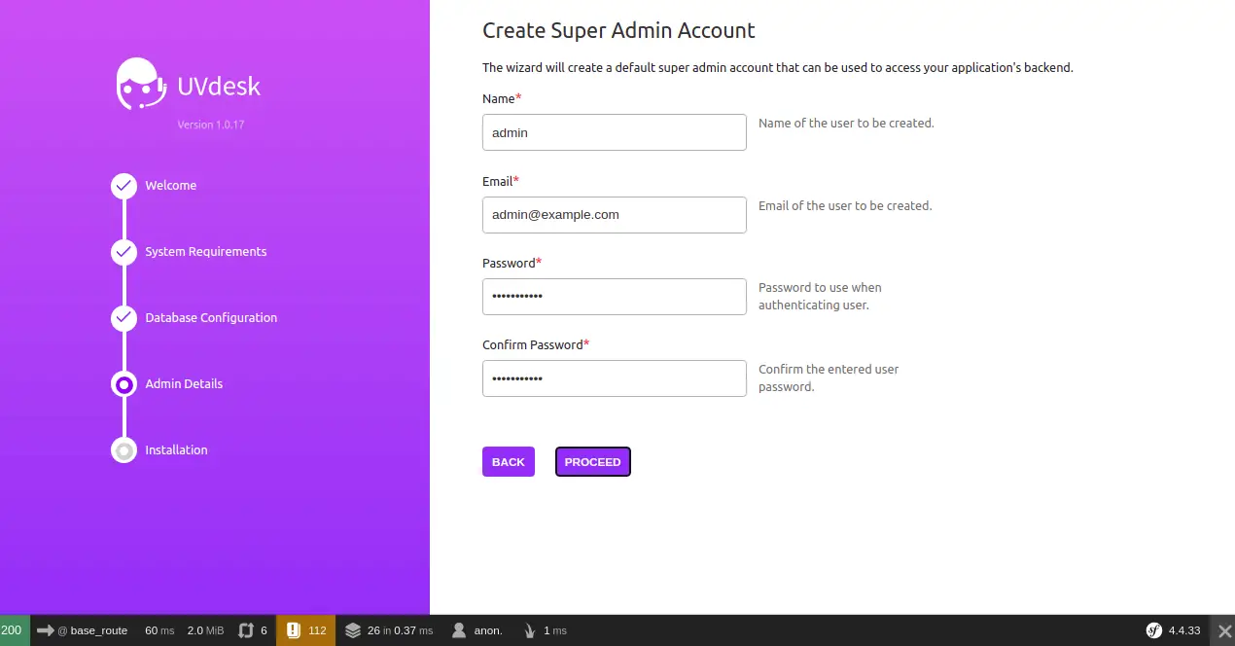
Task: Click the cache layers icon in the debug toolbar
Action: (x=353, y=630)
